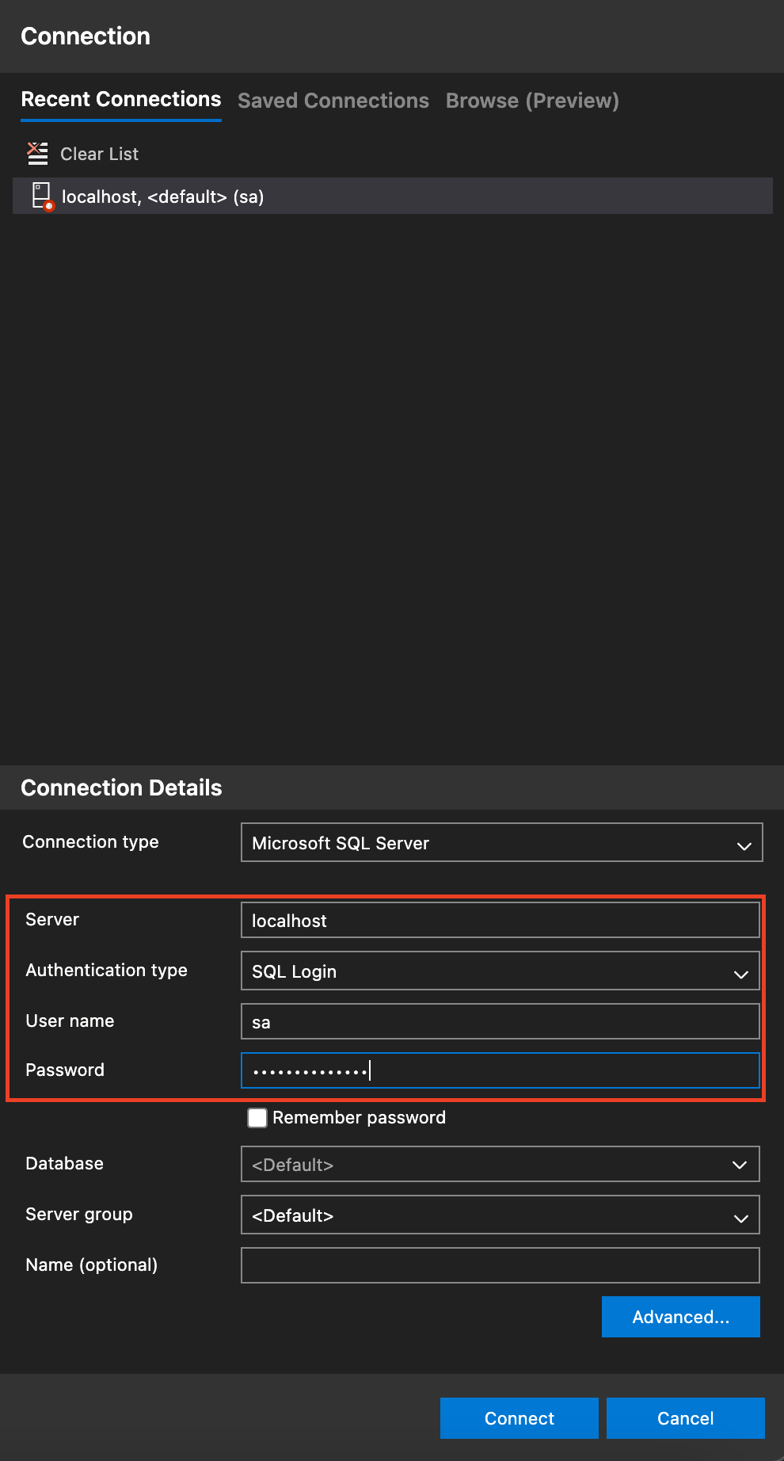
Task: Focus the Server input field
Action: pyautogui.click(x=500, y=921)
